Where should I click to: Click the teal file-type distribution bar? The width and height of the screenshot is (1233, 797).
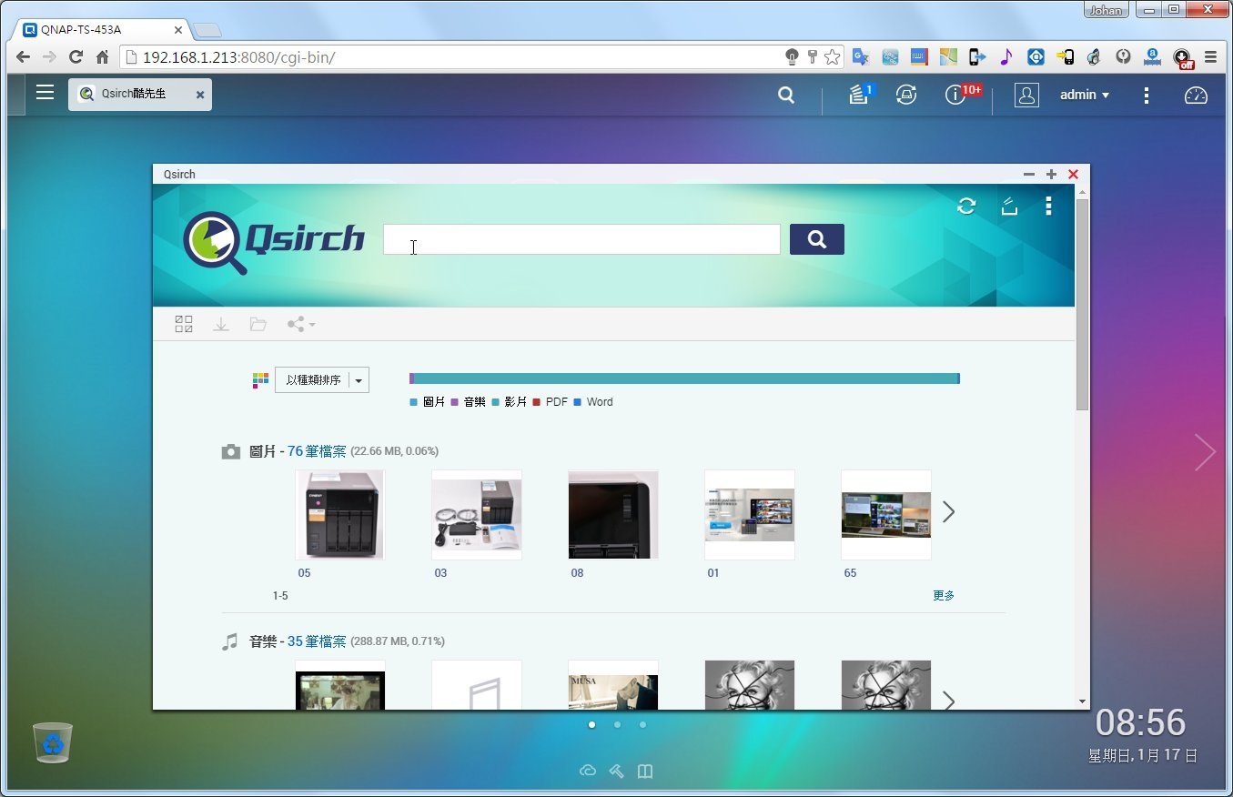click(685, 378)
